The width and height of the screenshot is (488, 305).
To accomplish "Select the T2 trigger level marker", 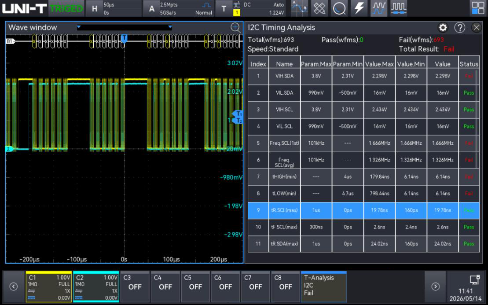I will pyautogui.click(x=238, y=121).
